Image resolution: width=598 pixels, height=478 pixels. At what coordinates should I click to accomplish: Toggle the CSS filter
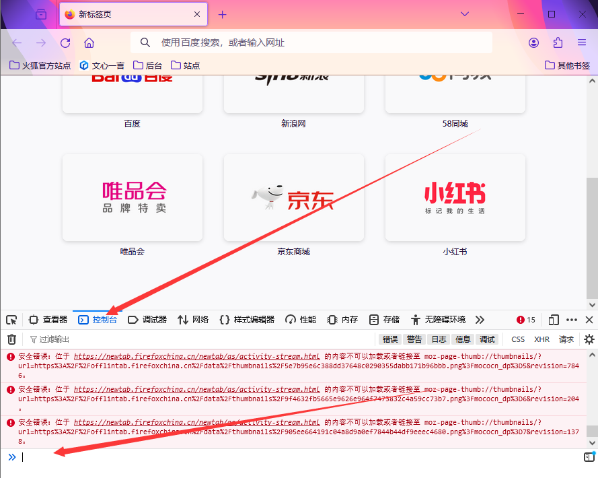(518, 339)
